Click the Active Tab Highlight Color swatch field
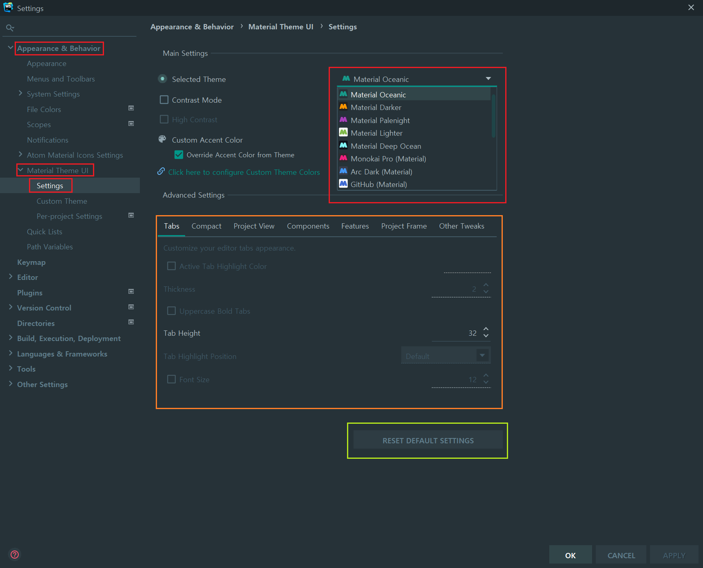 467,266
